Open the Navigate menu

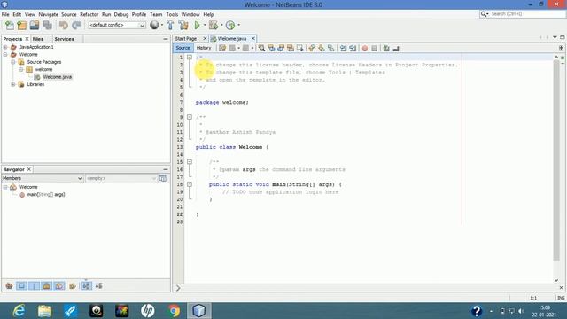coord(48,14)
